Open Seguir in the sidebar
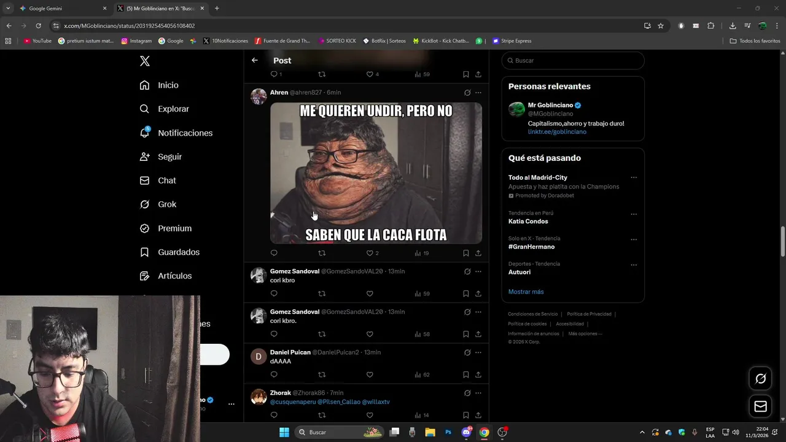This screenshot has width=786, height=442. point(160,157)
